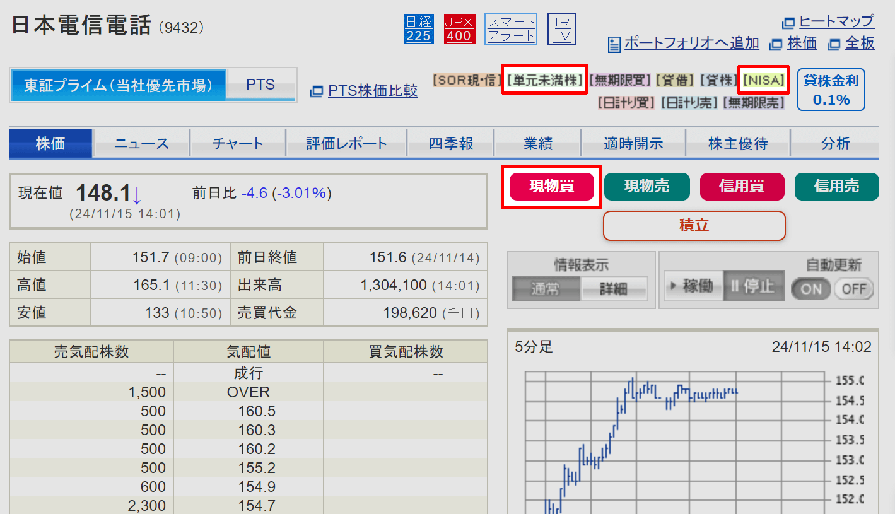
Task: Click the 貸株 tag
Action: [x=718, y=80]
